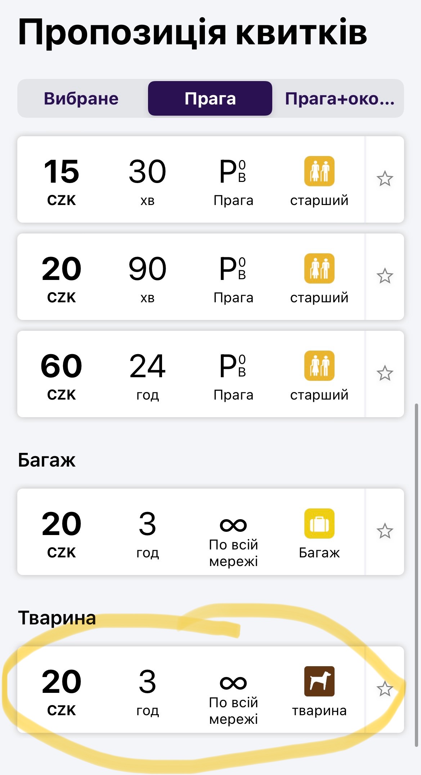
Task: Favorite the 20 CZK 90-minute ticket star
Action: pos(385,276)
